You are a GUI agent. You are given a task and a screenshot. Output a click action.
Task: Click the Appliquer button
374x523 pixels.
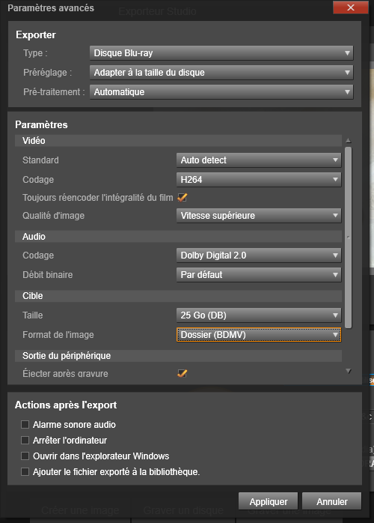[268, 501]
